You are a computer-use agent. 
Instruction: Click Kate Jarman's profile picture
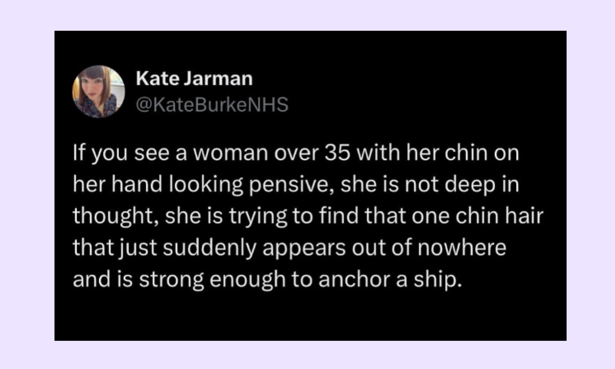pos(98,92)
